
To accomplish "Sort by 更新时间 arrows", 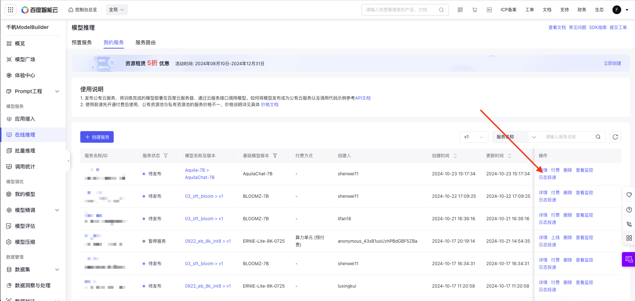I will click(510, 156).
